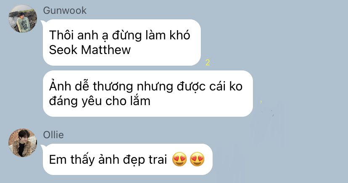This screenshot has width=348, height=183.
Task: Select the message starting 'Ảnh dễ thương'
Action: coord(148,93)
